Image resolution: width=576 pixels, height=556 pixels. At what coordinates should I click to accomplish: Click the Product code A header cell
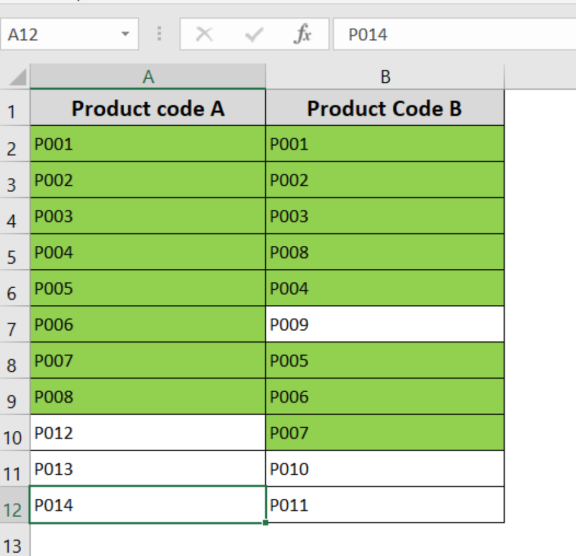pyautogui.click(x=148, y=108)
